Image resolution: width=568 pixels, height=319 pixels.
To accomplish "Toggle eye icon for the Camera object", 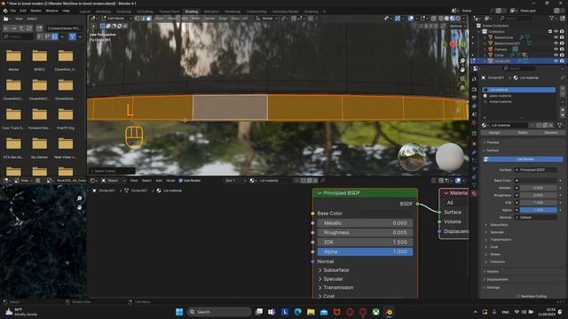I will tap(556, 50).
